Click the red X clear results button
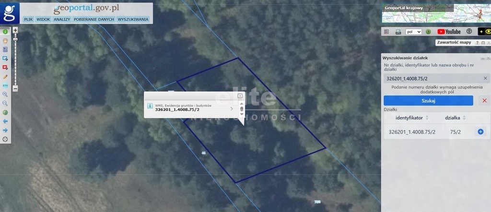491x212 pixels. coord(484,101)
